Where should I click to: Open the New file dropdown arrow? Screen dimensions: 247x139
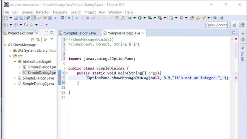pyautogui.click(x=11, y=18)
